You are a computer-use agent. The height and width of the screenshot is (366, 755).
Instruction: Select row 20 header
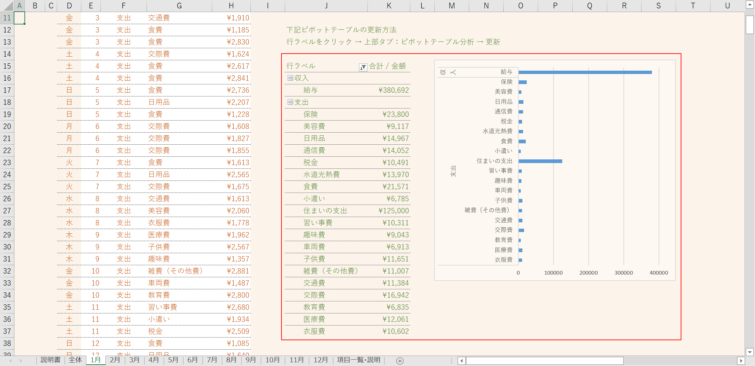pyautogui.click(x=7, y=127)
